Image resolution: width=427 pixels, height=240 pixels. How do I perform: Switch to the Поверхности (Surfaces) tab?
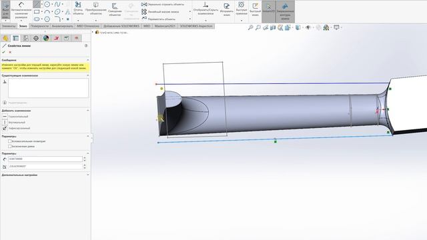[39, 26]
